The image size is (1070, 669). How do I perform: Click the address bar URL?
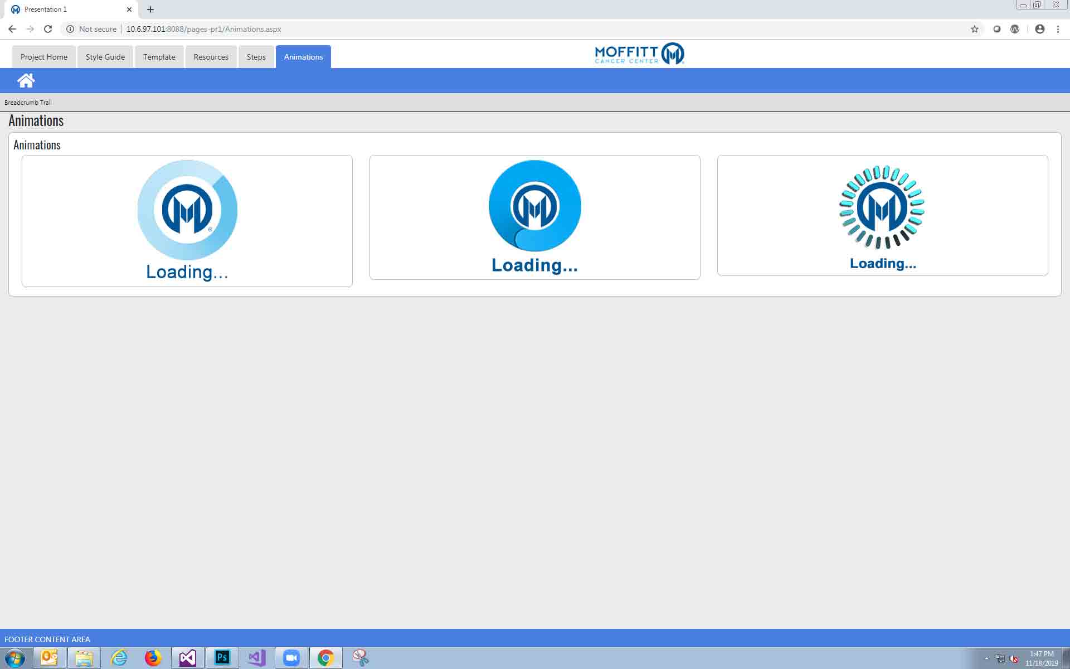coord(203,29)
